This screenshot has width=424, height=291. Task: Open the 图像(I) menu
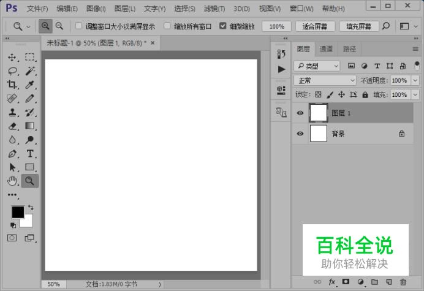pyautogui.click(x=96, y=9)
